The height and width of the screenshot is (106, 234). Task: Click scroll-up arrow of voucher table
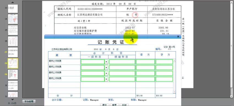pyautogui.click(x=174, y=60)
